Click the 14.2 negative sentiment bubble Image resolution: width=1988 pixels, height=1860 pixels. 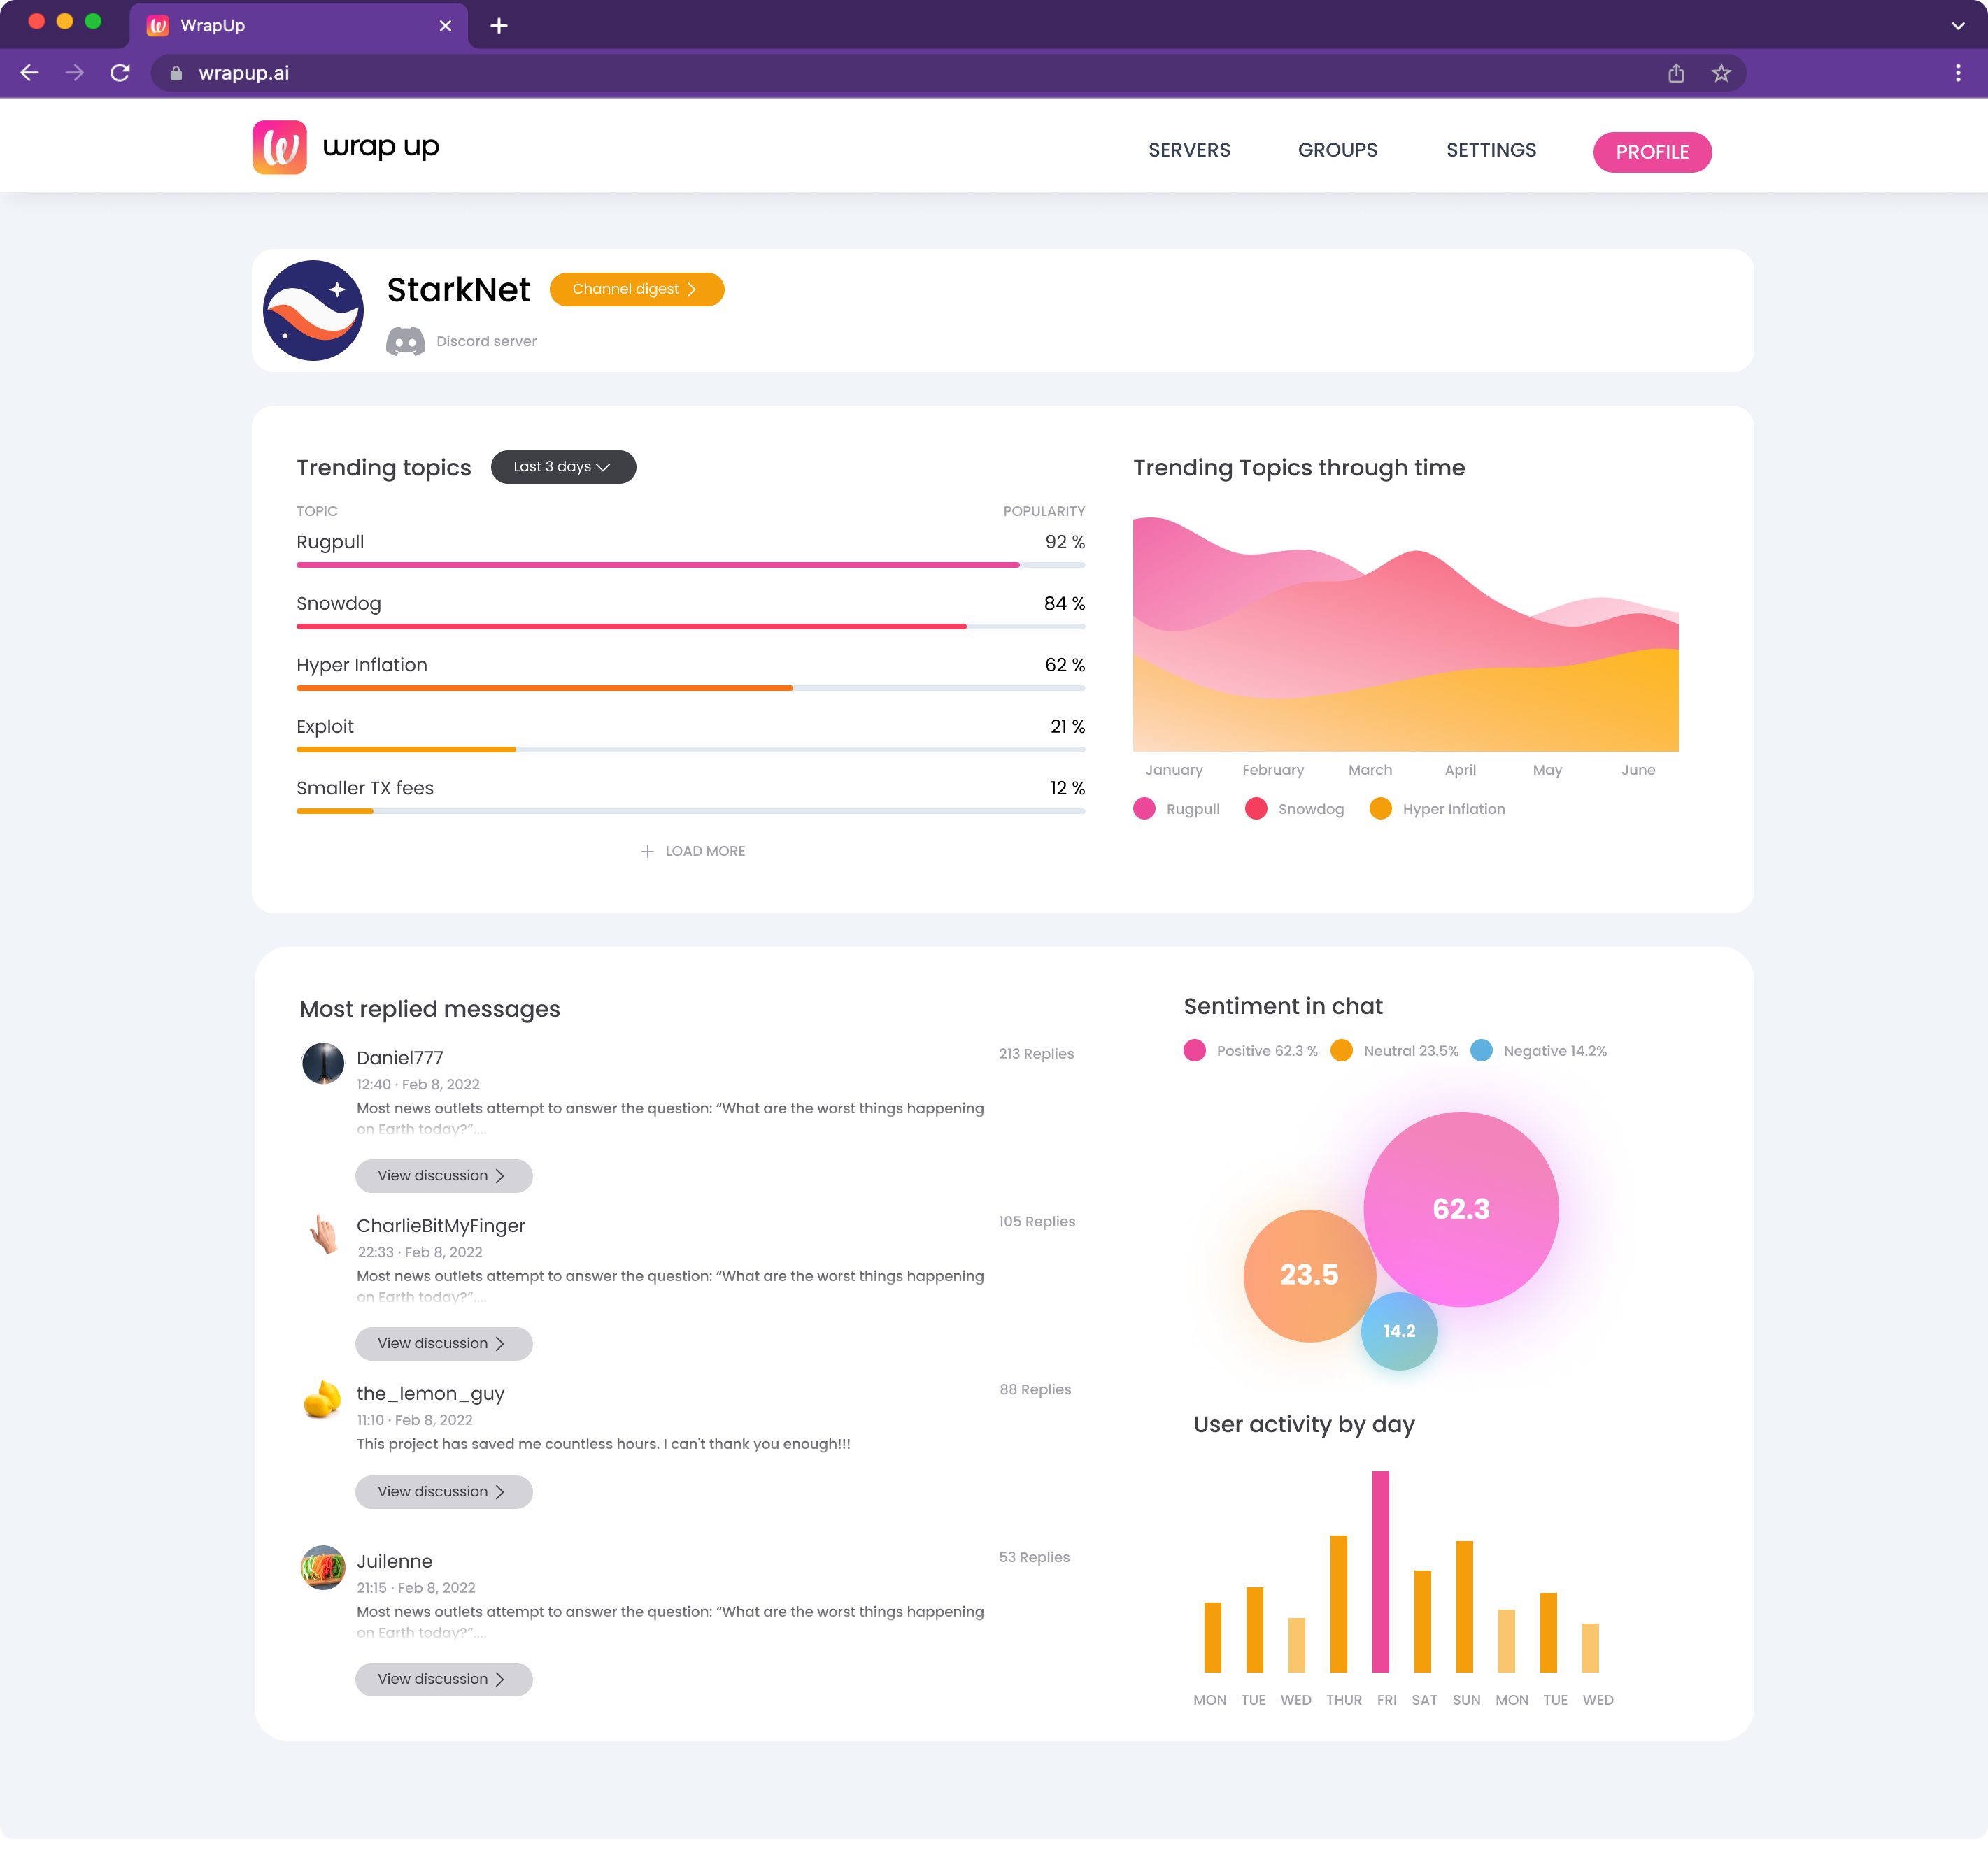click(1399, 1331)
